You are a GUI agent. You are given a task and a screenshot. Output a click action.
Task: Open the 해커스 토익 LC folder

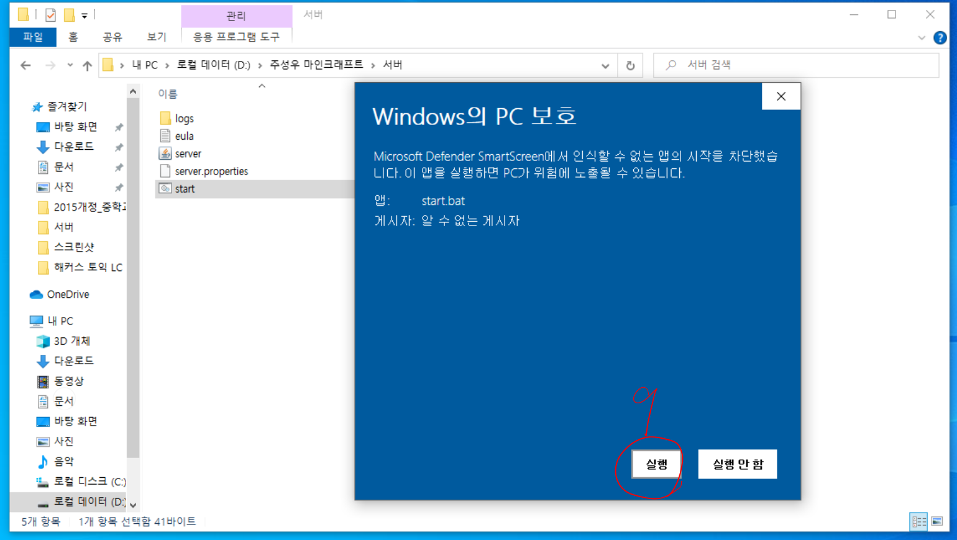88,267
